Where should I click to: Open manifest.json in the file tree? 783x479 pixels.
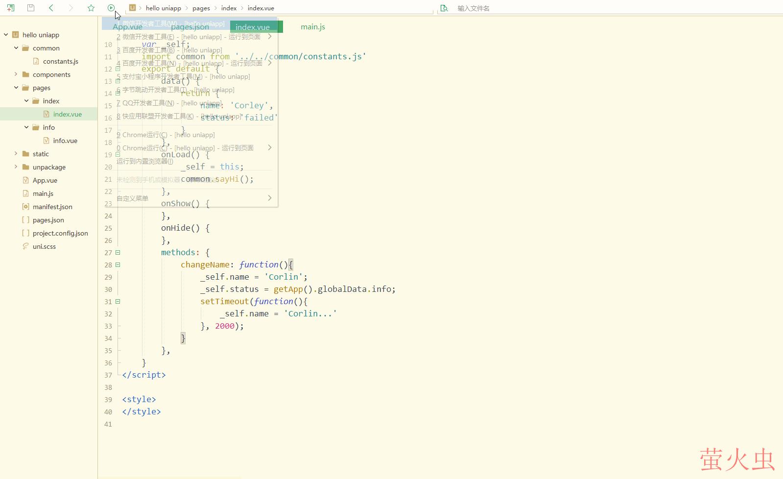[52, 207]
